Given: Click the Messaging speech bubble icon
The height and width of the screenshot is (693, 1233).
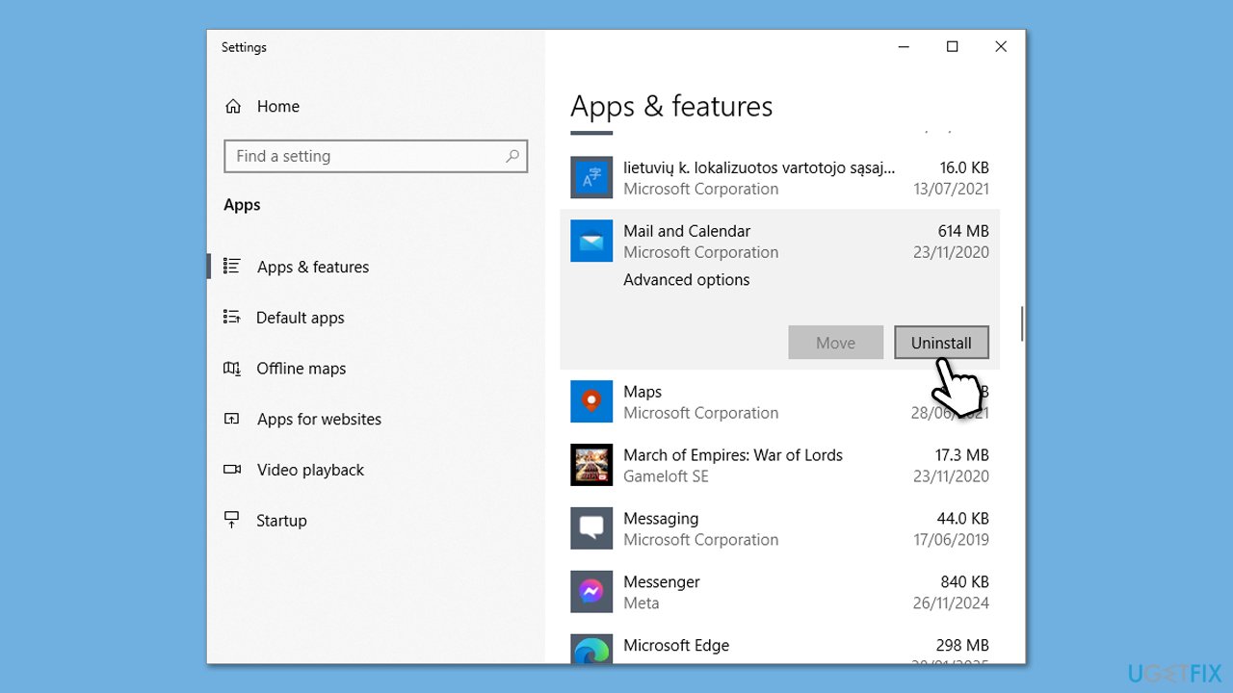Looking at the screenshot, I should pos(591,528).
